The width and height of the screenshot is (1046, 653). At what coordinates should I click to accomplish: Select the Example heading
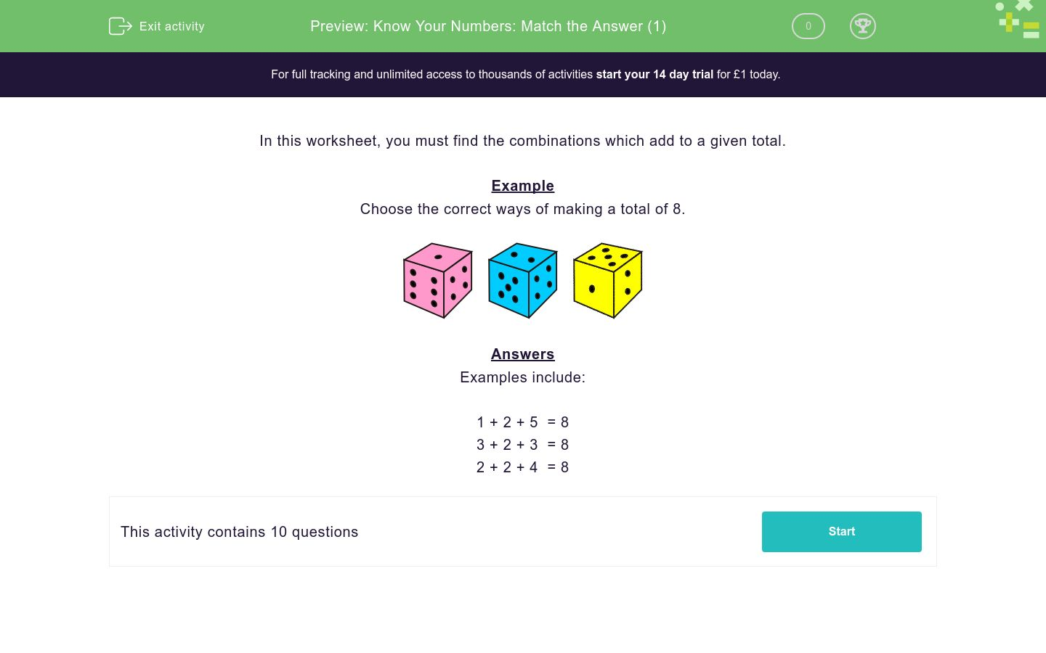(522, 186)
